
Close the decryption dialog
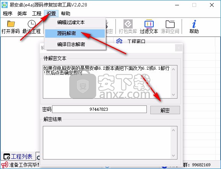179,48
